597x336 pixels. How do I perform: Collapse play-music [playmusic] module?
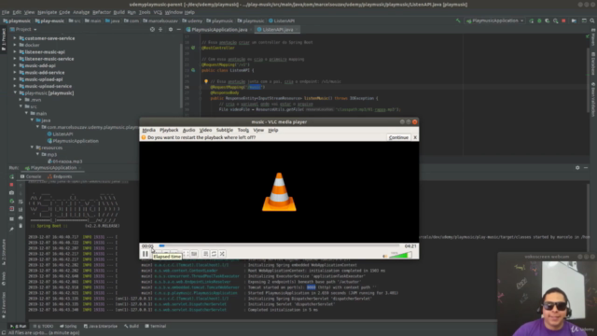click(15, 93)
